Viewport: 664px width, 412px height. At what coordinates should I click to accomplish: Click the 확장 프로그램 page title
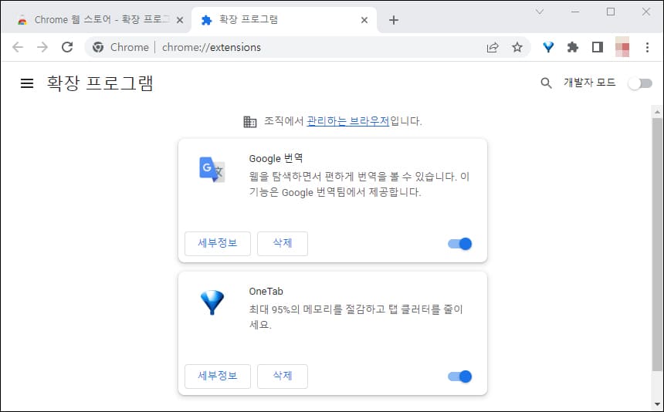point(100,83)
